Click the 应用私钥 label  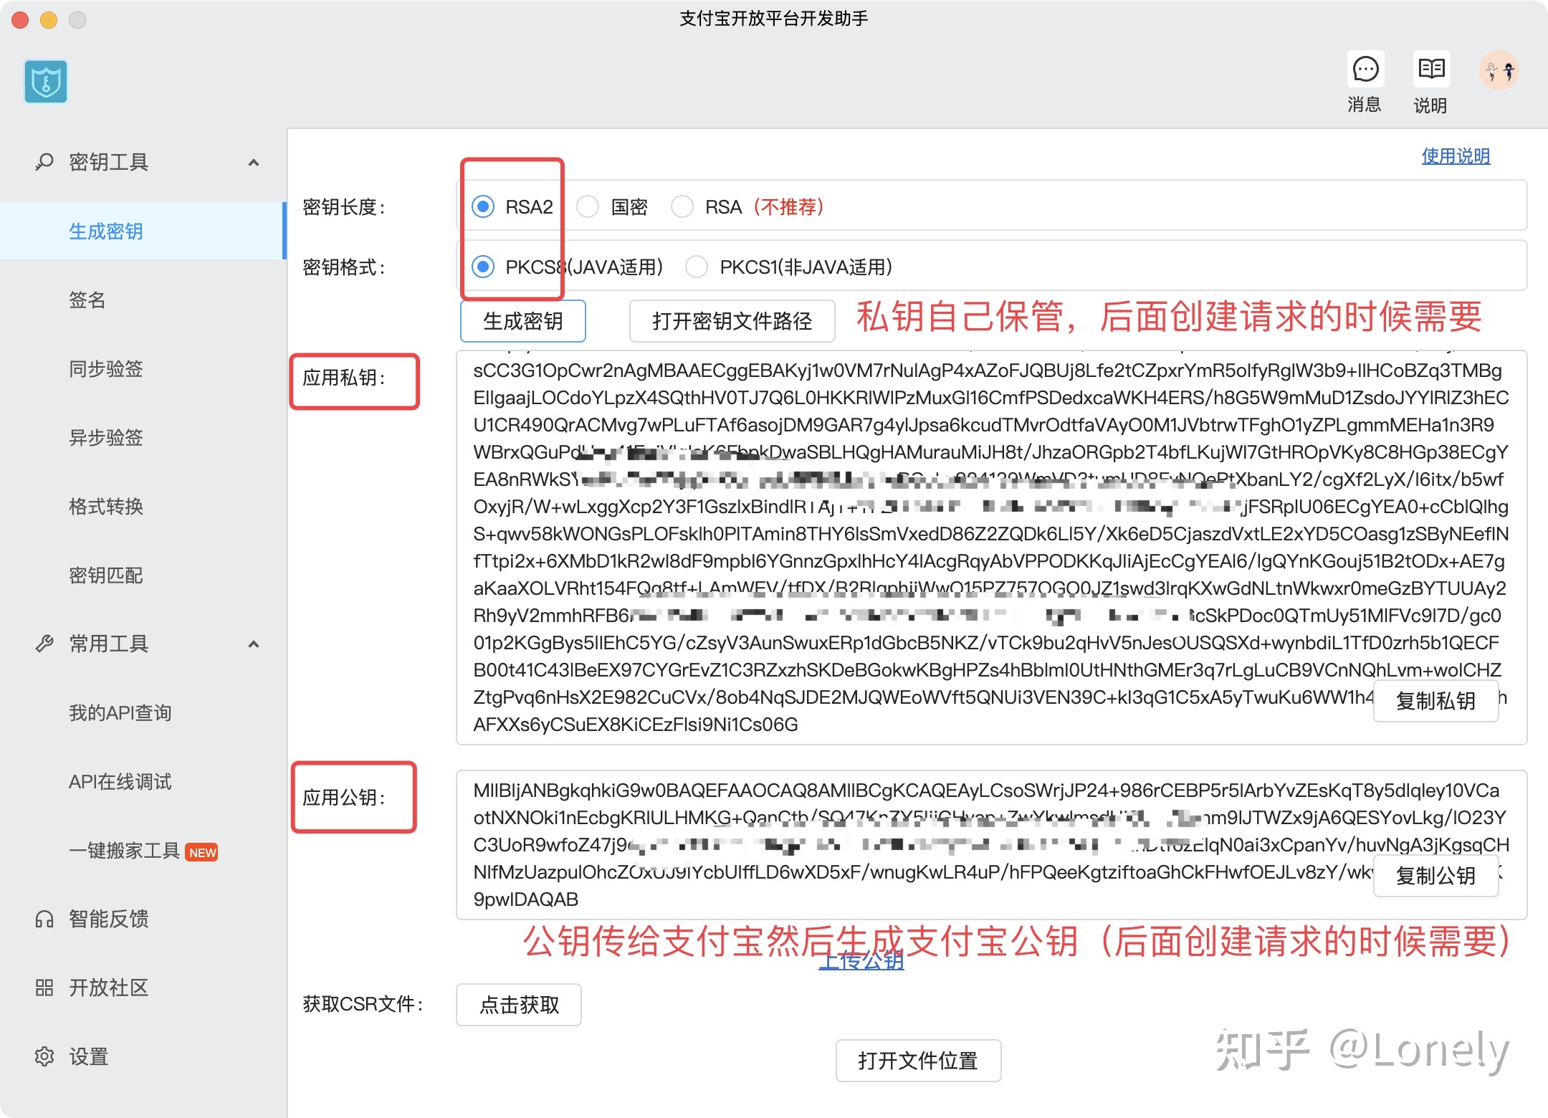tap(344, 378)
